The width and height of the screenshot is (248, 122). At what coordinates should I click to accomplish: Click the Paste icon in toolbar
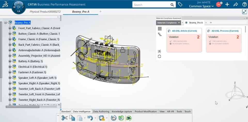pyautogui.click(x=80, y=118)
